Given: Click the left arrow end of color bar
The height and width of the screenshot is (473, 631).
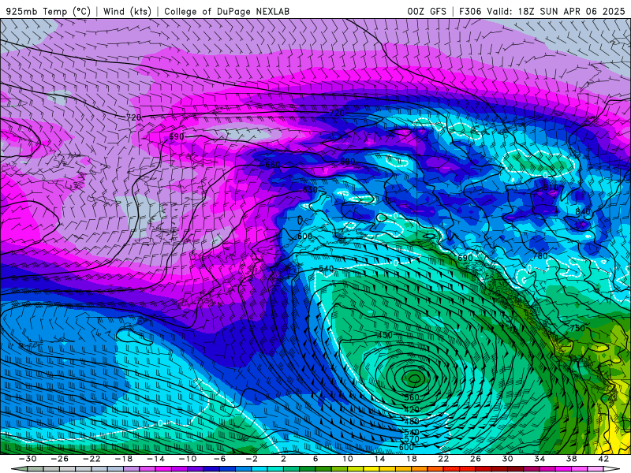Looking at the screenshot, I should tap(19, 469).
